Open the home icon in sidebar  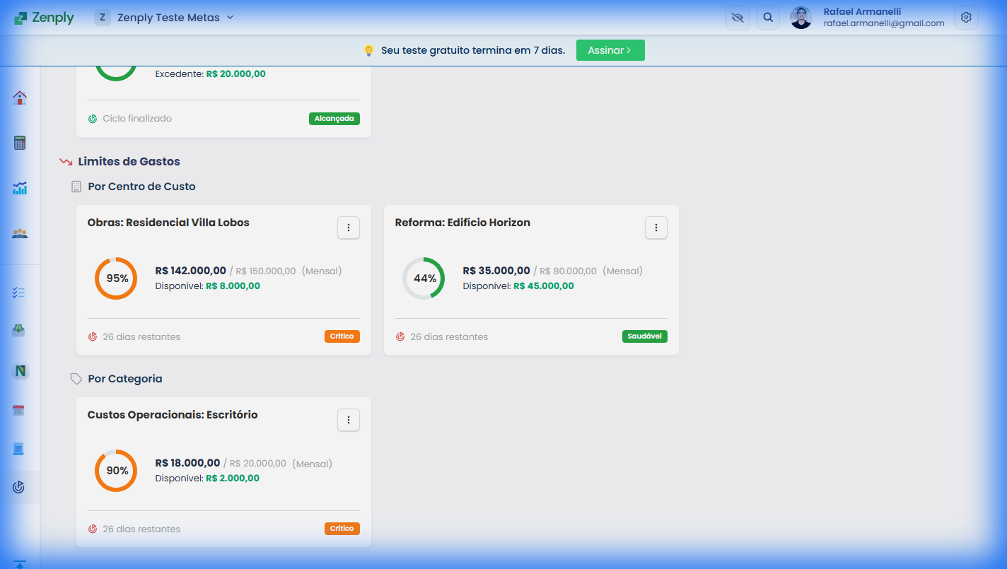[20, 98]
